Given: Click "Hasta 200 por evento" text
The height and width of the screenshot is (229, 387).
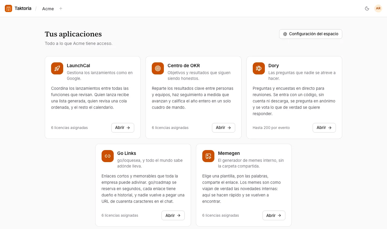Looking at the screenshot, I should [271, 128].
